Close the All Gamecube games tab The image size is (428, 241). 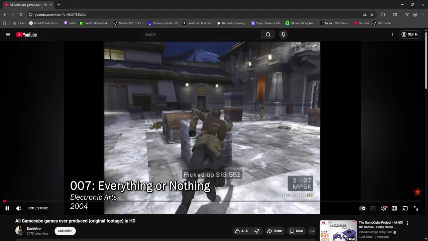click(51, 5)
